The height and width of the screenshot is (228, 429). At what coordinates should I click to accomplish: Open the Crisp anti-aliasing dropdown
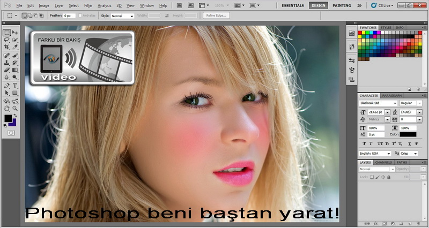(409, 154)
